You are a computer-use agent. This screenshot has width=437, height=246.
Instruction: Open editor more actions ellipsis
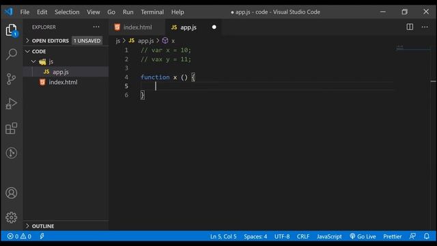pyautogui.click(x=425, y=27)
